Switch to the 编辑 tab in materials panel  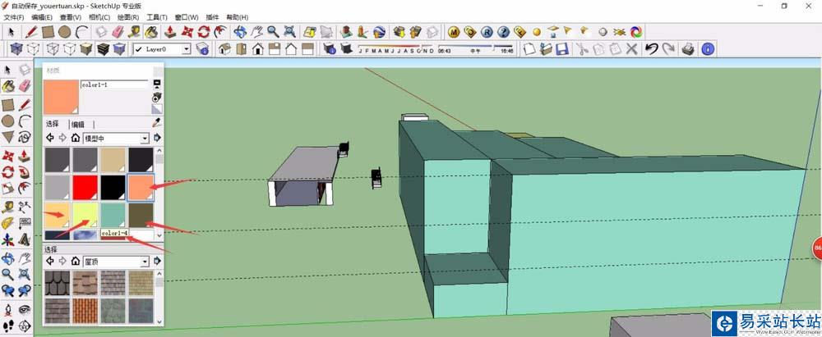(78, 124)
